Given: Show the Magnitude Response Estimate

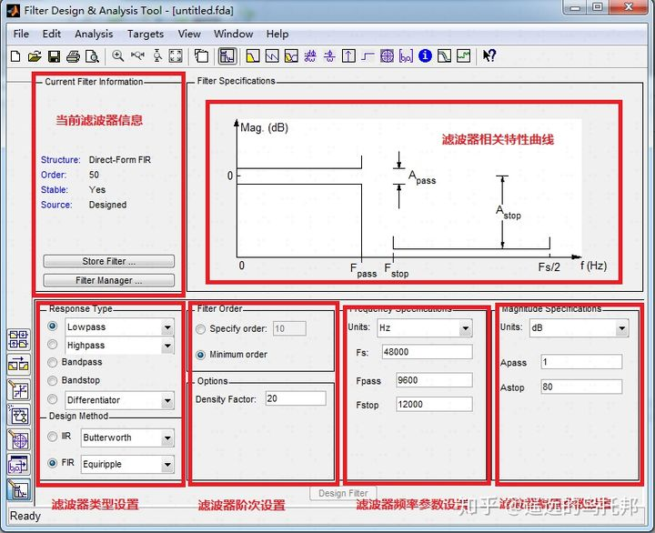Looking at the screenshot, I should click(x=444, y=56).
